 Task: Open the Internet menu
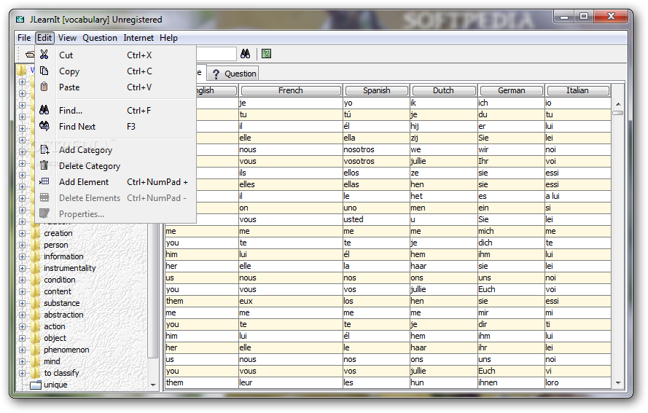click(x=138, y=38)
